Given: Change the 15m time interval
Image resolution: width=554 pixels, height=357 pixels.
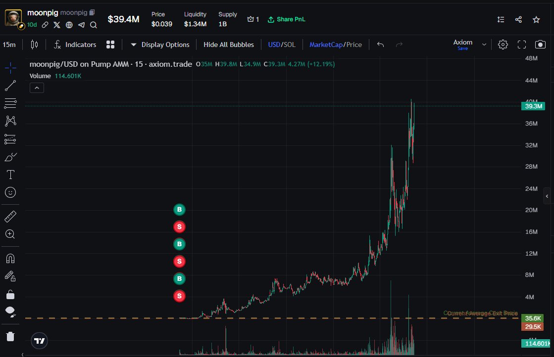Looking at the screenshot, I should pos(9,45).
